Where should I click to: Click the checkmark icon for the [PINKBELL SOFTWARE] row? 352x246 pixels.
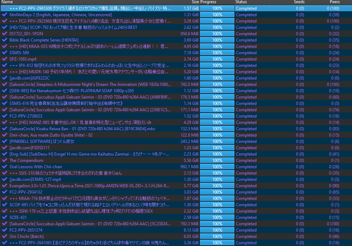coord(4,141)
